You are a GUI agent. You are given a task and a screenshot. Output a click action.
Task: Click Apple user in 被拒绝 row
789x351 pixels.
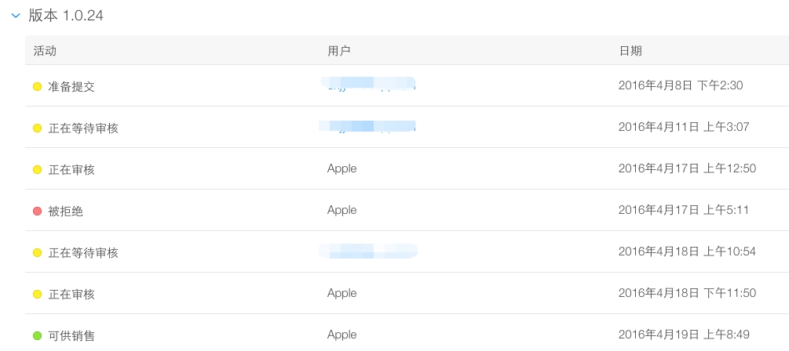point(342,210)
